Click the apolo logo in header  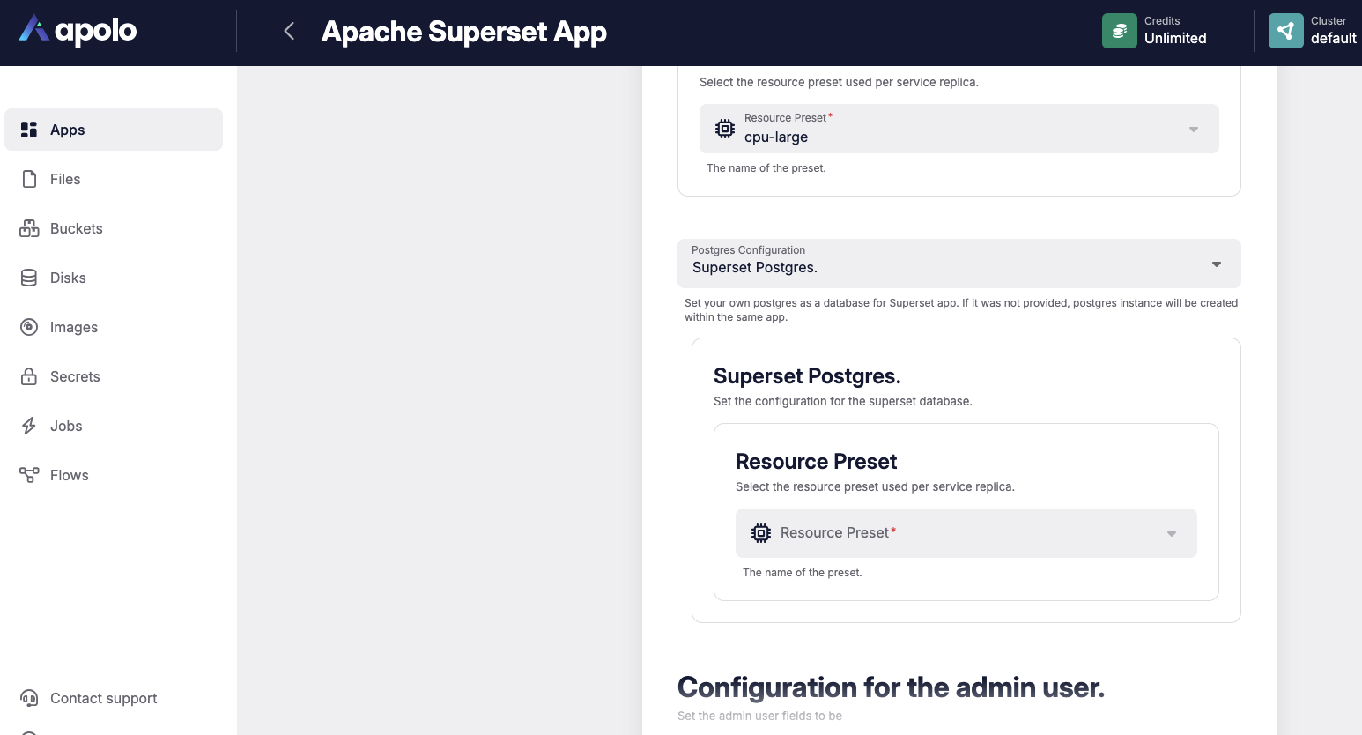tap(78, 31)
